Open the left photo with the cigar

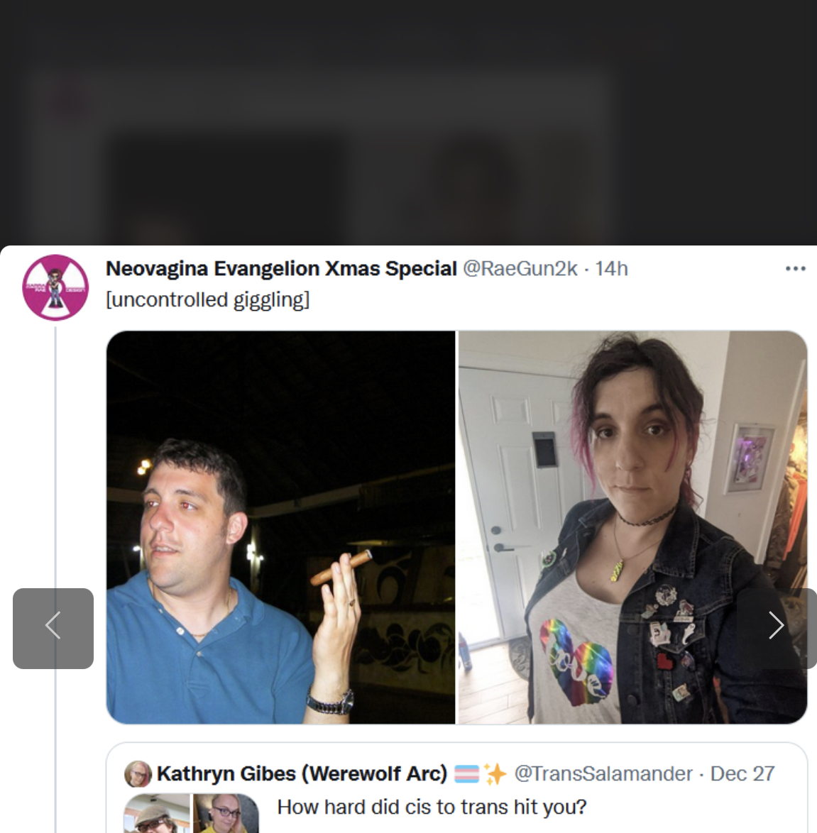pyautogui.click(x=280, y=527)
